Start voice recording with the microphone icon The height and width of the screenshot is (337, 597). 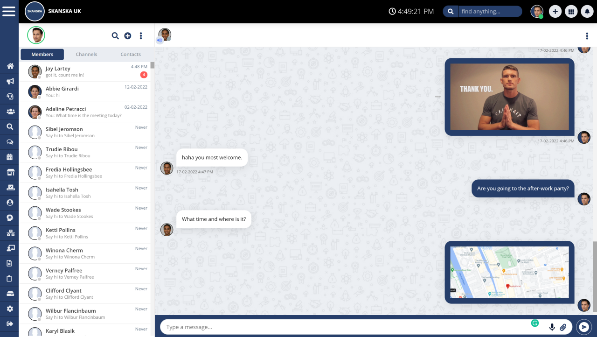[x=552, y=327]
